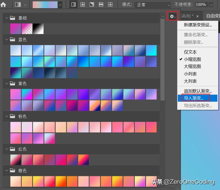Switch view to 仅文本
The height and width of the screenshot is (190, 220).
(190, 52)
